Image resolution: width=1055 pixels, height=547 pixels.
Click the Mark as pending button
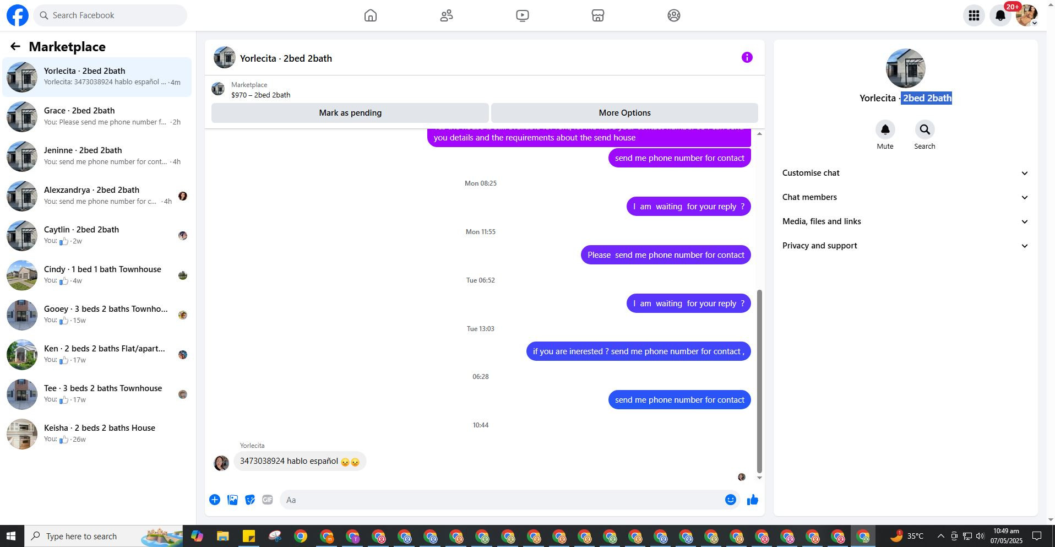(350, 113)
